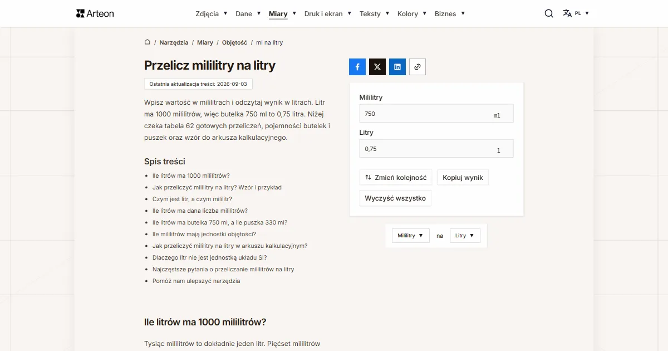Jump to 'Ile litrów ma dana liczba mililitrów?'
This screenshot has height=351, width=668.
(x=200, y=211)
